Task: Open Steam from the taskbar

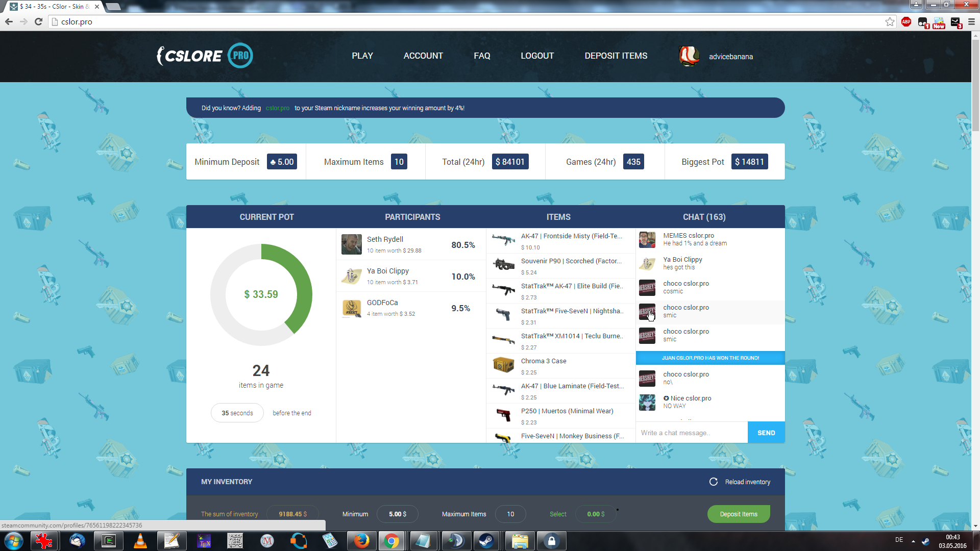Action: click(x=486, y=541)
